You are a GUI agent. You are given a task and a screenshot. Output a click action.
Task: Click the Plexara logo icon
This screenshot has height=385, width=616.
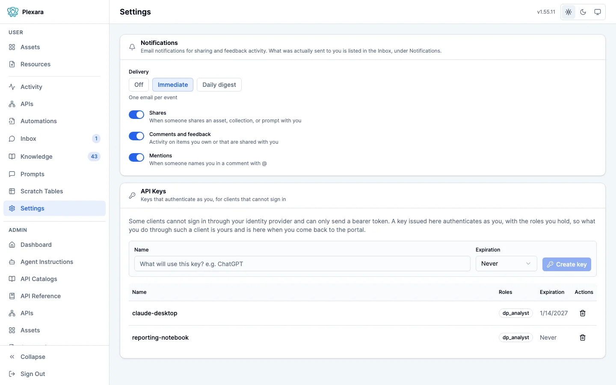(13, 12)
